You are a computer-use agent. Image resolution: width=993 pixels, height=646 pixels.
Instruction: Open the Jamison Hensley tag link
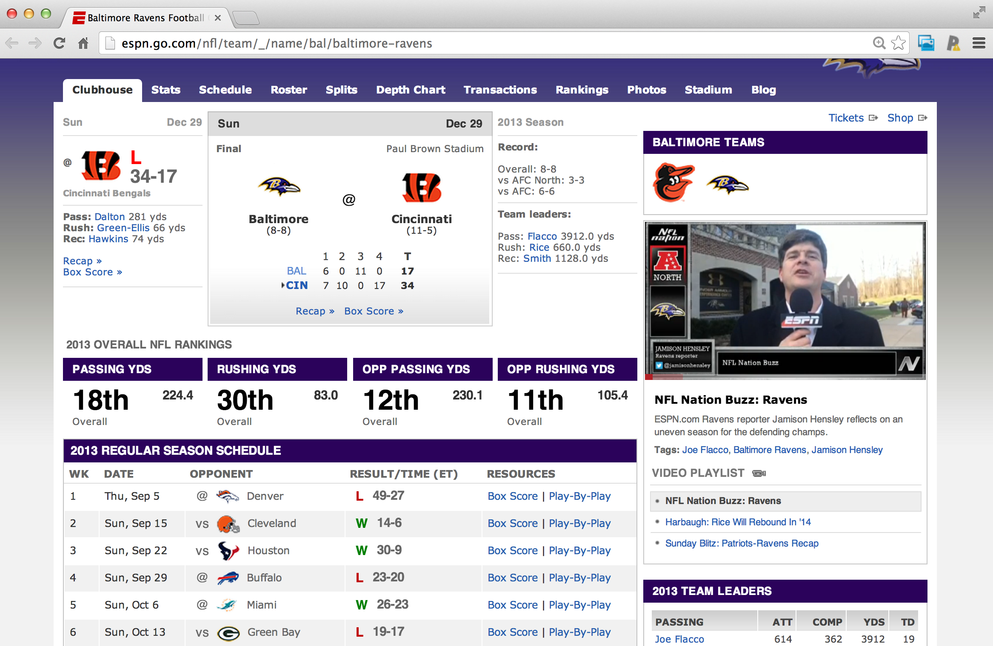[847, 450]
